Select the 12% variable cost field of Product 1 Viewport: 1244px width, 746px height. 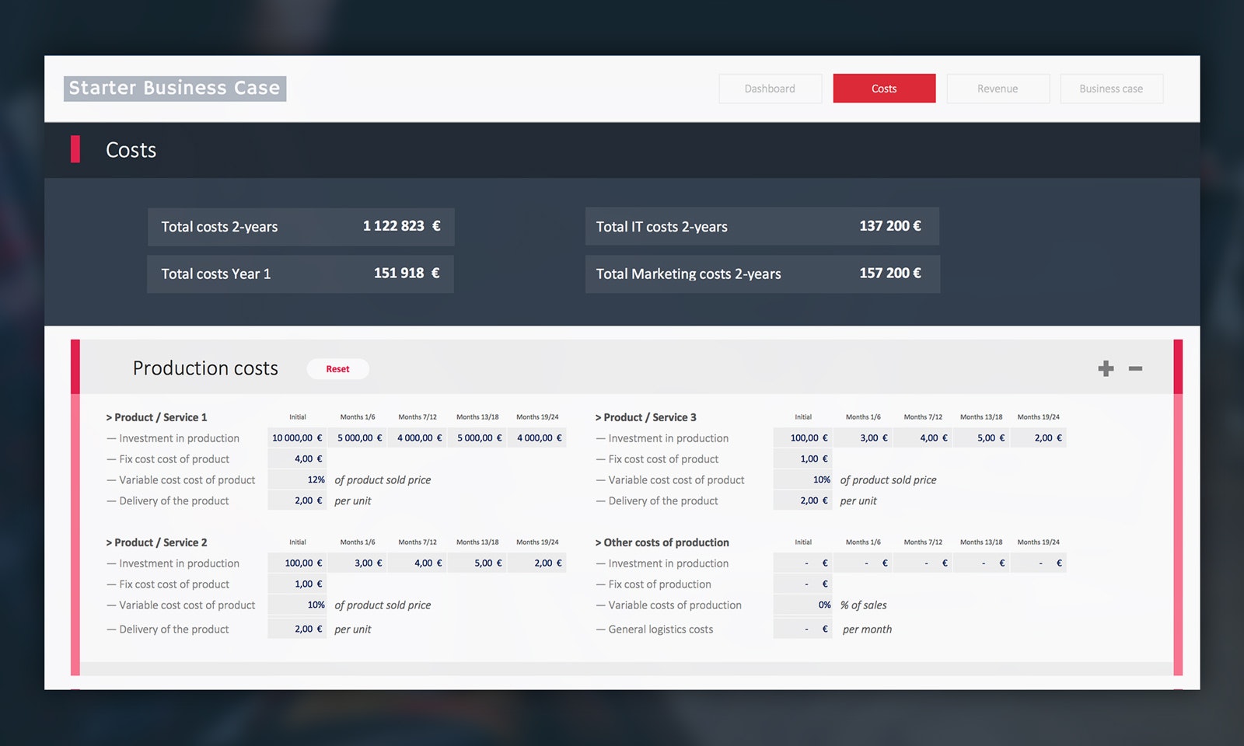coord(297,479)
